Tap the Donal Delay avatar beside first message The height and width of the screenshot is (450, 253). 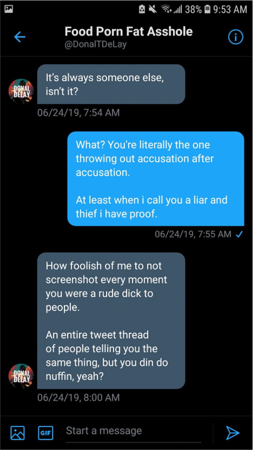21,91
